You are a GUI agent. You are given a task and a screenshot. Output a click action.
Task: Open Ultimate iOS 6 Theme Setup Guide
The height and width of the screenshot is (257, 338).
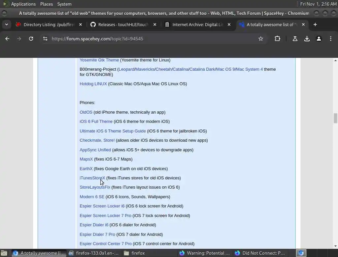coord(113,131)
